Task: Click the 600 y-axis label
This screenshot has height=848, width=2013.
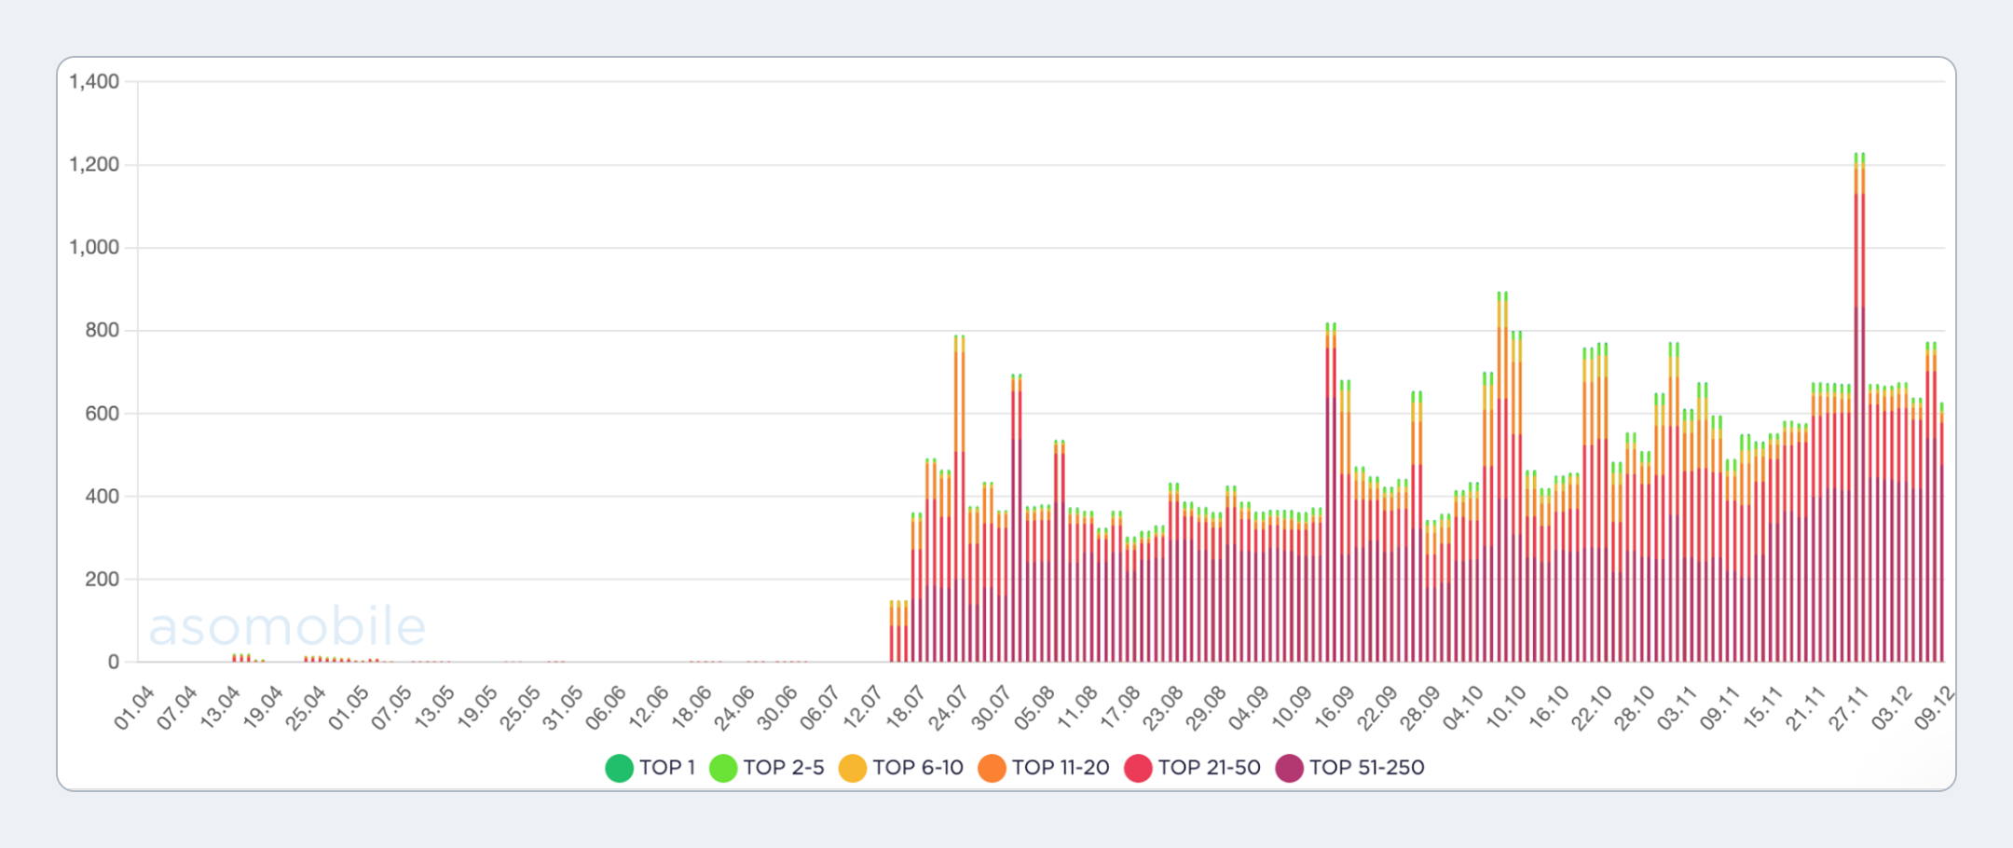Action: (103, 413)
